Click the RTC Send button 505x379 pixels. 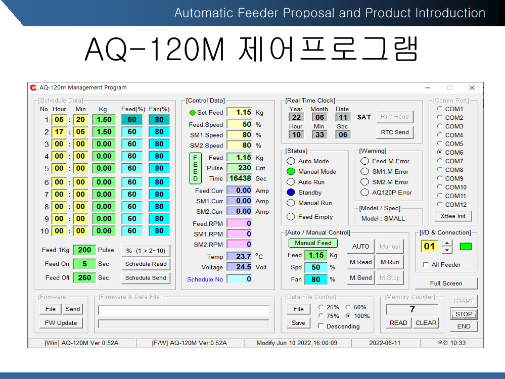point(395,132)
